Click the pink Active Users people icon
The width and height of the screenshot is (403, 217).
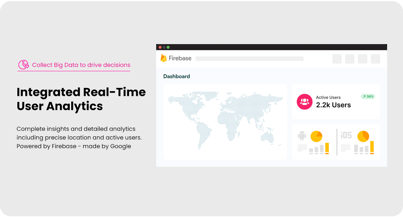point(305,102)
